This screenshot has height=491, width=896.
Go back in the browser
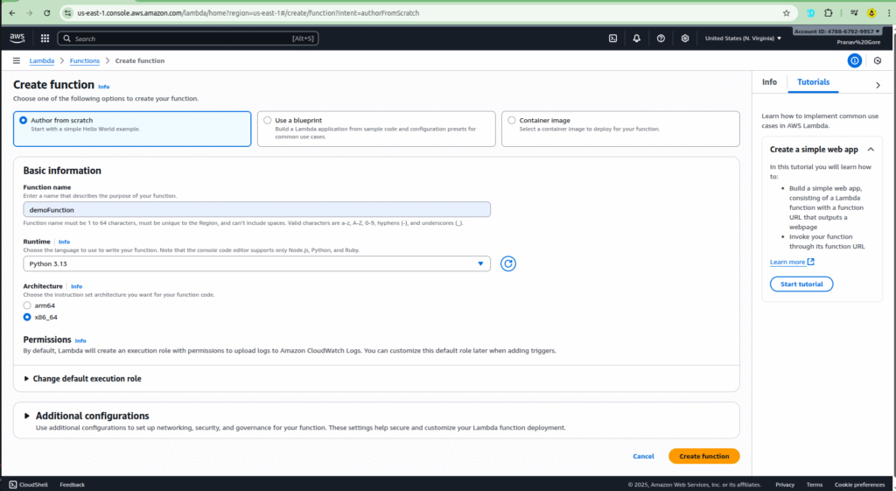[12, 12]
